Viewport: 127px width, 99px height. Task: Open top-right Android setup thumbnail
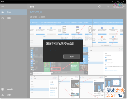pos(108,33)
